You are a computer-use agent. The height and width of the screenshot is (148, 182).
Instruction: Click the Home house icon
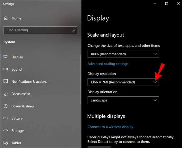point(6,18)
